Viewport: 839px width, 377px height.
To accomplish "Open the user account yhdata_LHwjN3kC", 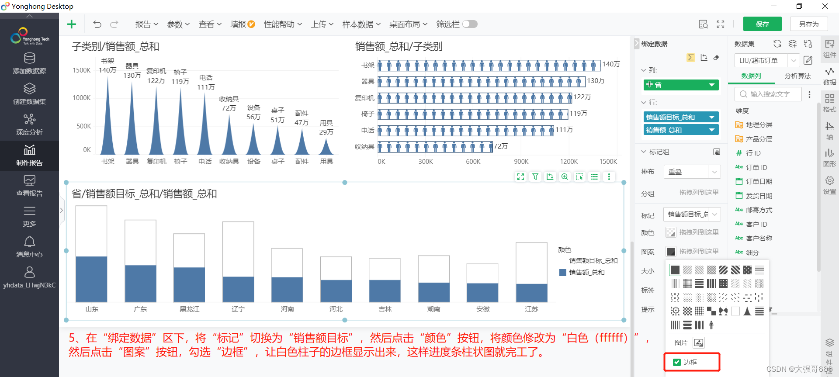I will [29, 278].
